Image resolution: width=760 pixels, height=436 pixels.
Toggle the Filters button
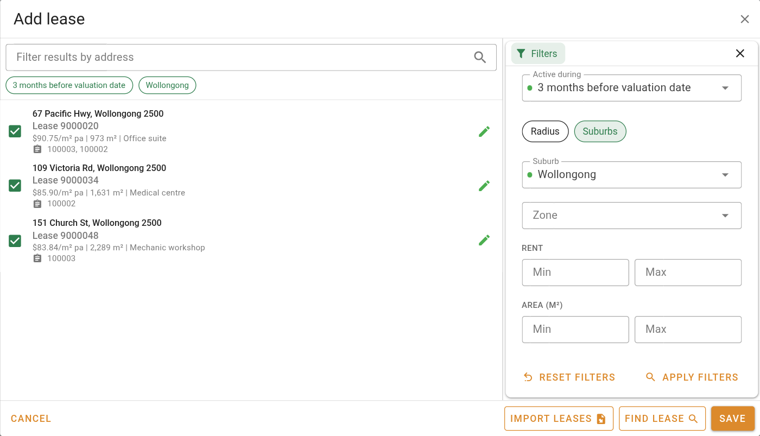[538, 53]
